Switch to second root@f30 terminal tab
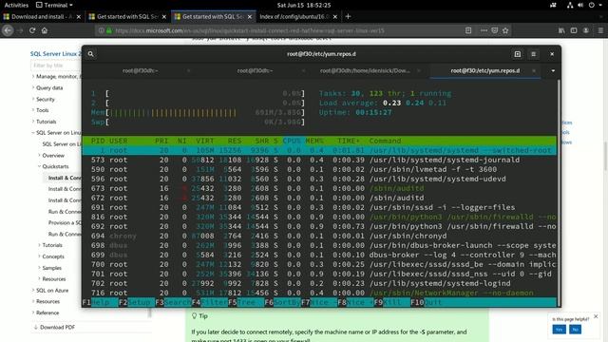 coord(255,70)
